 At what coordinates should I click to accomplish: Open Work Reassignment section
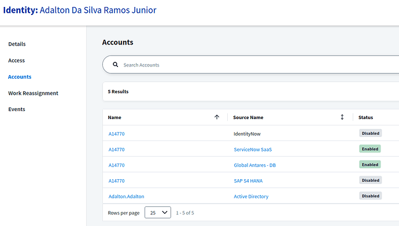33,93
